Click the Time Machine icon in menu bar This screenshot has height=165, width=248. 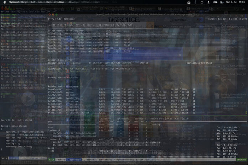tap(202, 2)
